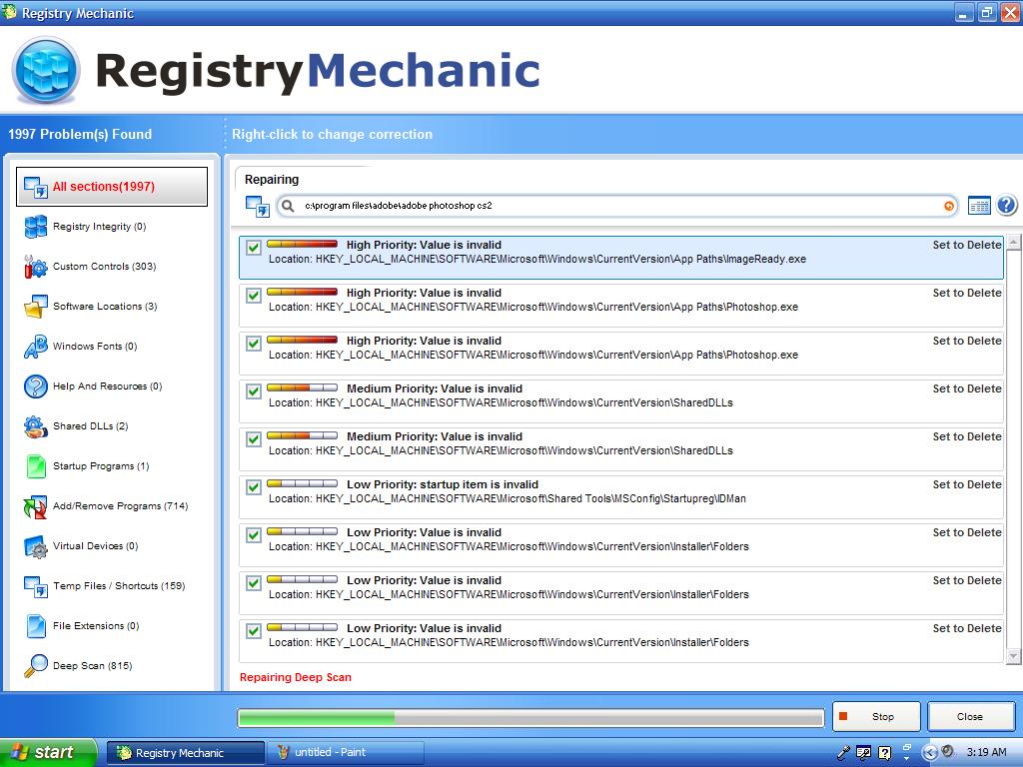
Task: Click the Close button
Action: point(969,717)
